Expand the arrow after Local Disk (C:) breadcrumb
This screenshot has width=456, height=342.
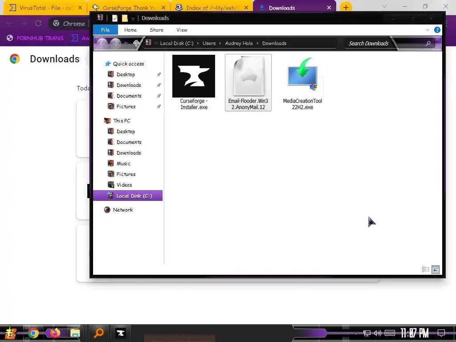(x=198, y=43)
